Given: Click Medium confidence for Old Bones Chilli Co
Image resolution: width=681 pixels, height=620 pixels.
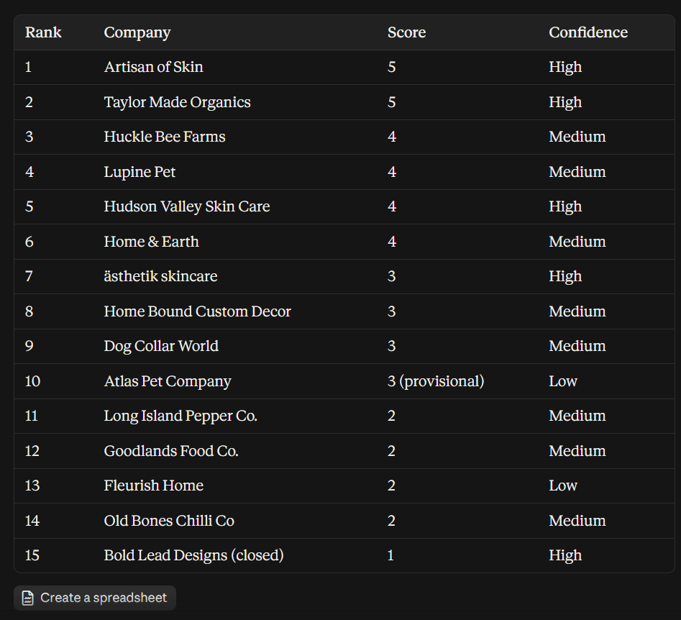Looking at the screenshot, I should pos(577,521).
